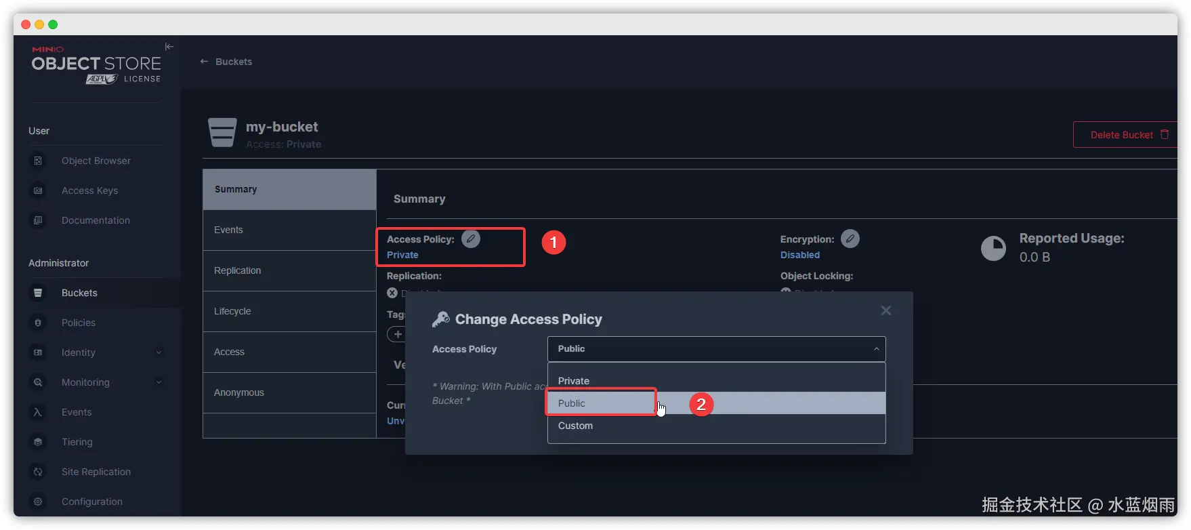The height and width of the screenshot is (530, 1191).
Task: Click the my-bucket title text
Action: pos(282,127)
